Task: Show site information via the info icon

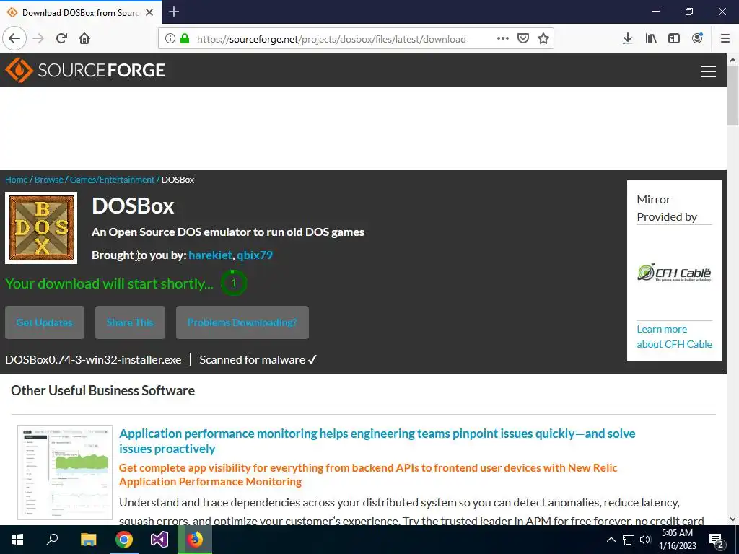Action: (x=170, y=39)
